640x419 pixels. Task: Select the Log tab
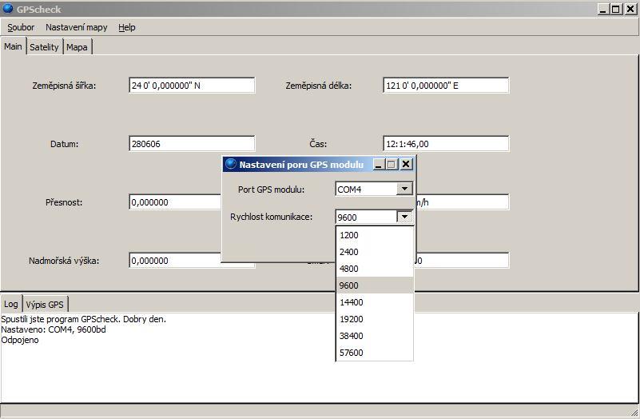tap(11, 304)
